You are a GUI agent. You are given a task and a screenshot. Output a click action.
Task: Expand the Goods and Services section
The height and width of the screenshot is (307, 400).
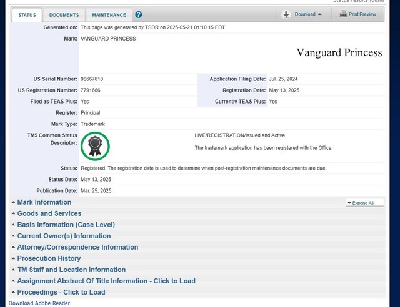point(49,213)
